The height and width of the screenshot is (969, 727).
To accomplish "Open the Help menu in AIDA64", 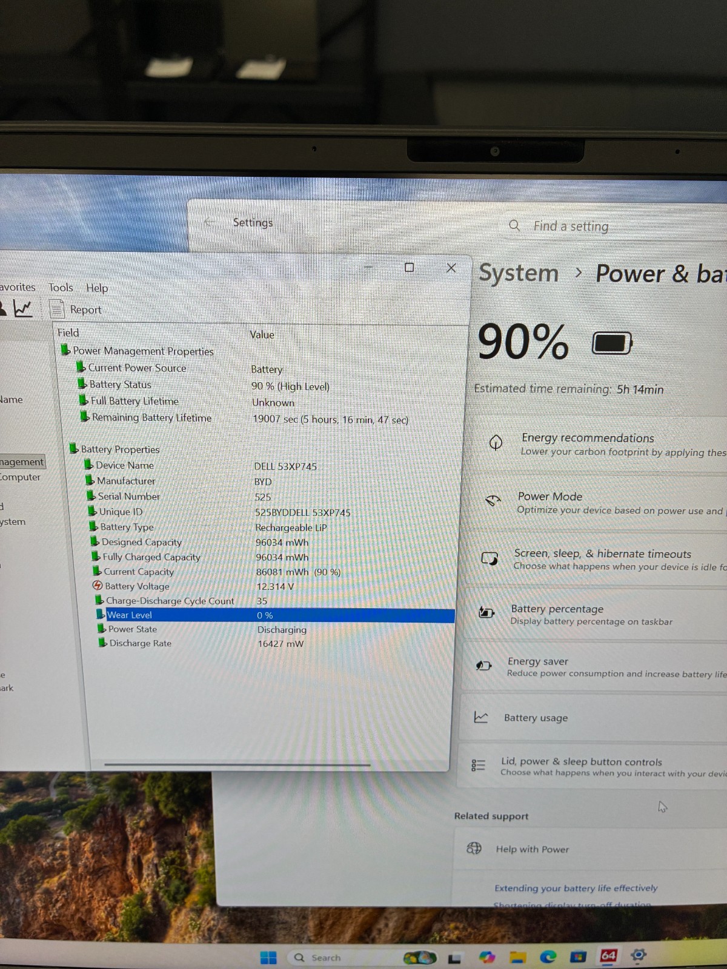I will point(97,288).
